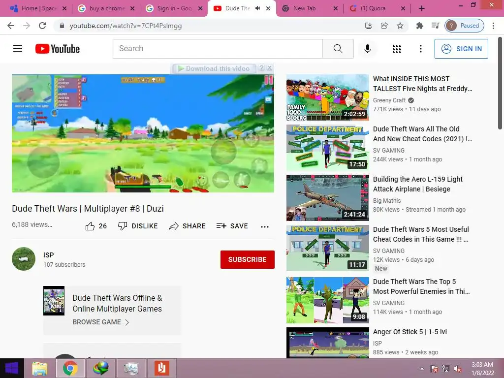
Task: Save the video to a playlist
Action: tap(232, 226)
